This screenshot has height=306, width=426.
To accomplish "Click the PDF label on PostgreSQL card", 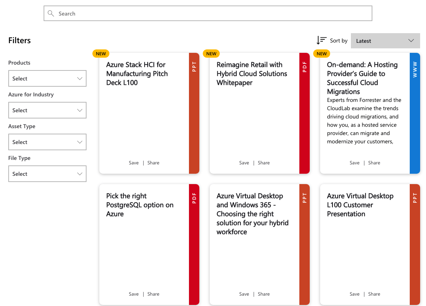I will (194, 198).
